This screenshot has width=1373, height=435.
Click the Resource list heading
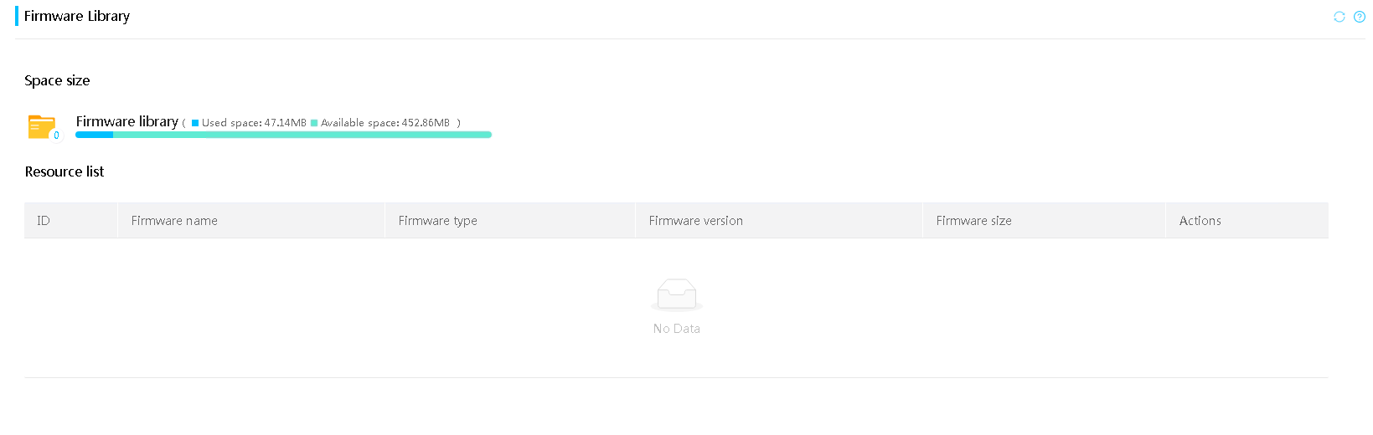(65, 171)
